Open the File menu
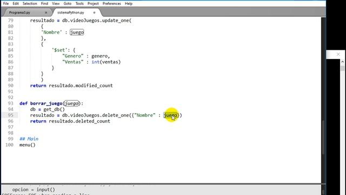346x195 pixels. 6,4
